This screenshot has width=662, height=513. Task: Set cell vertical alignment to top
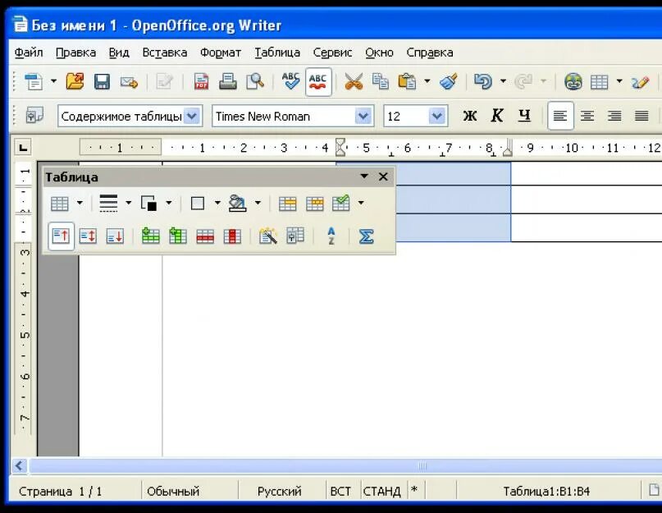click(62, 236)
